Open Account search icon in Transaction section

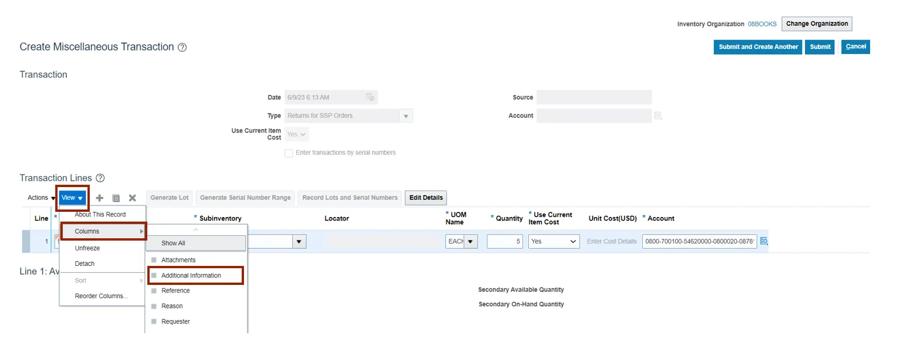[658, 116]
